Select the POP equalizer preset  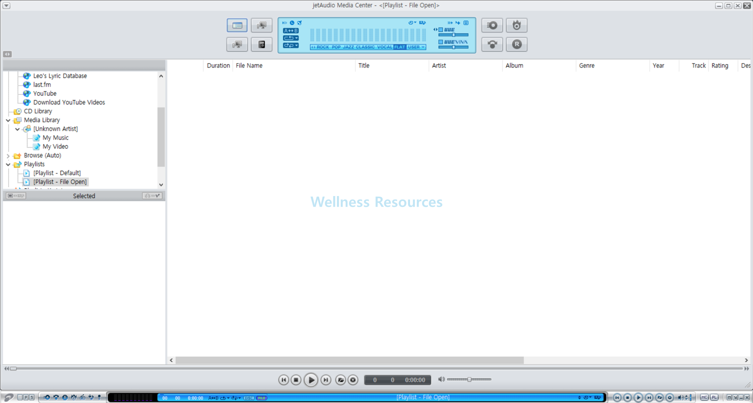pos(336,47)
